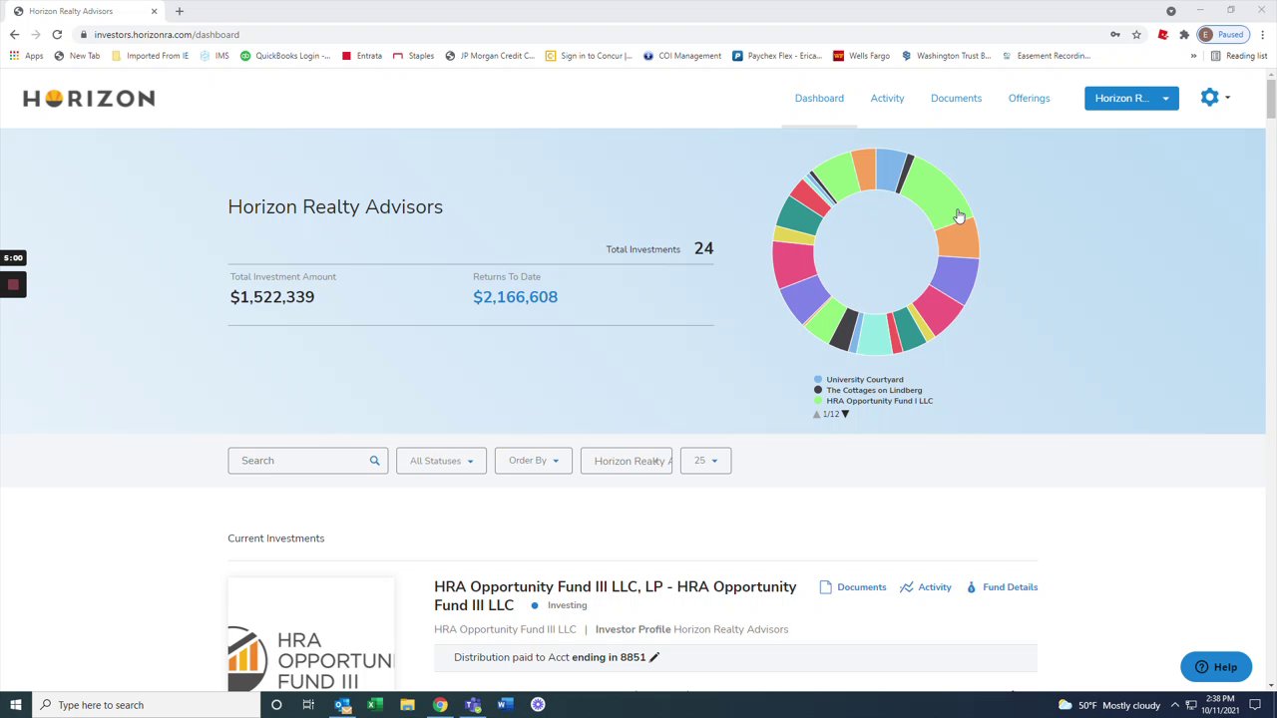The width and height of the screenshot is (1277, 718).
Task: Go to the Dashboard tab
Action: [819, 98]
